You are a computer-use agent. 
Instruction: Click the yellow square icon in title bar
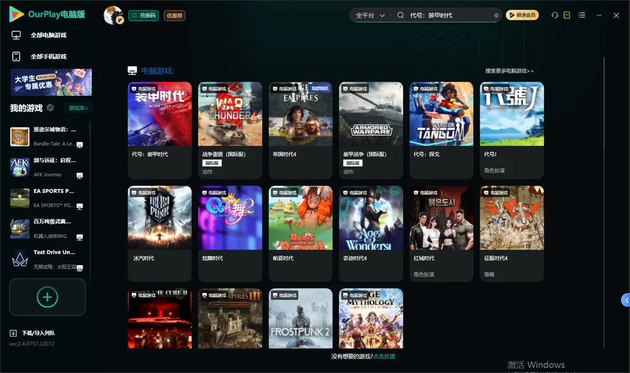pos(567,15)
